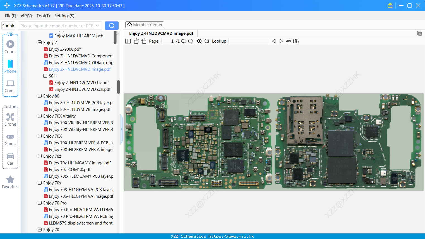425x239 pixels.
Task: Click the XZZ app logo icon
Action: pos(7,6)
